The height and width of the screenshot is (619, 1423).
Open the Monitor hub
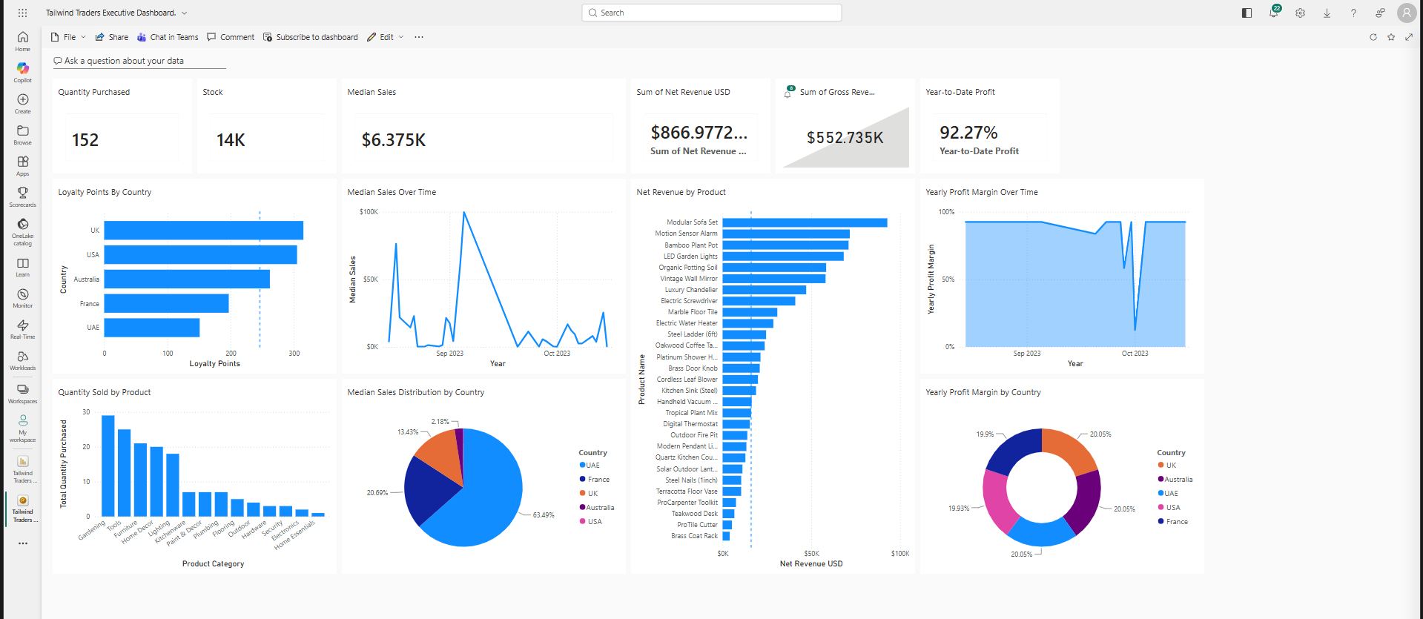point(23,298)
